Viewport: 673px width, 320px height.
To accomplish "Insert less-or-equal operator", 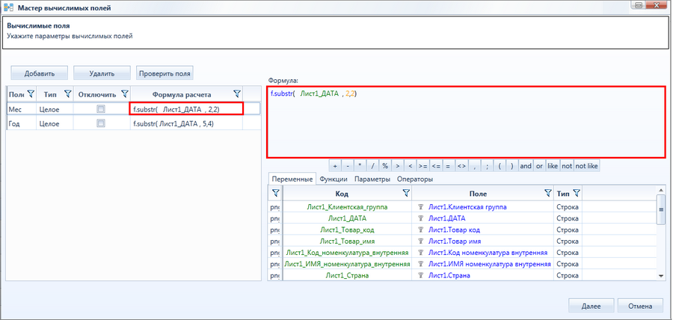I will 436,166.
